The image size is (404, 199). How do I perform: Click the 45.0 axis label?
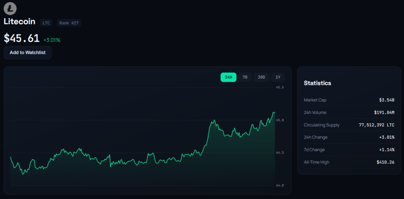280,120
